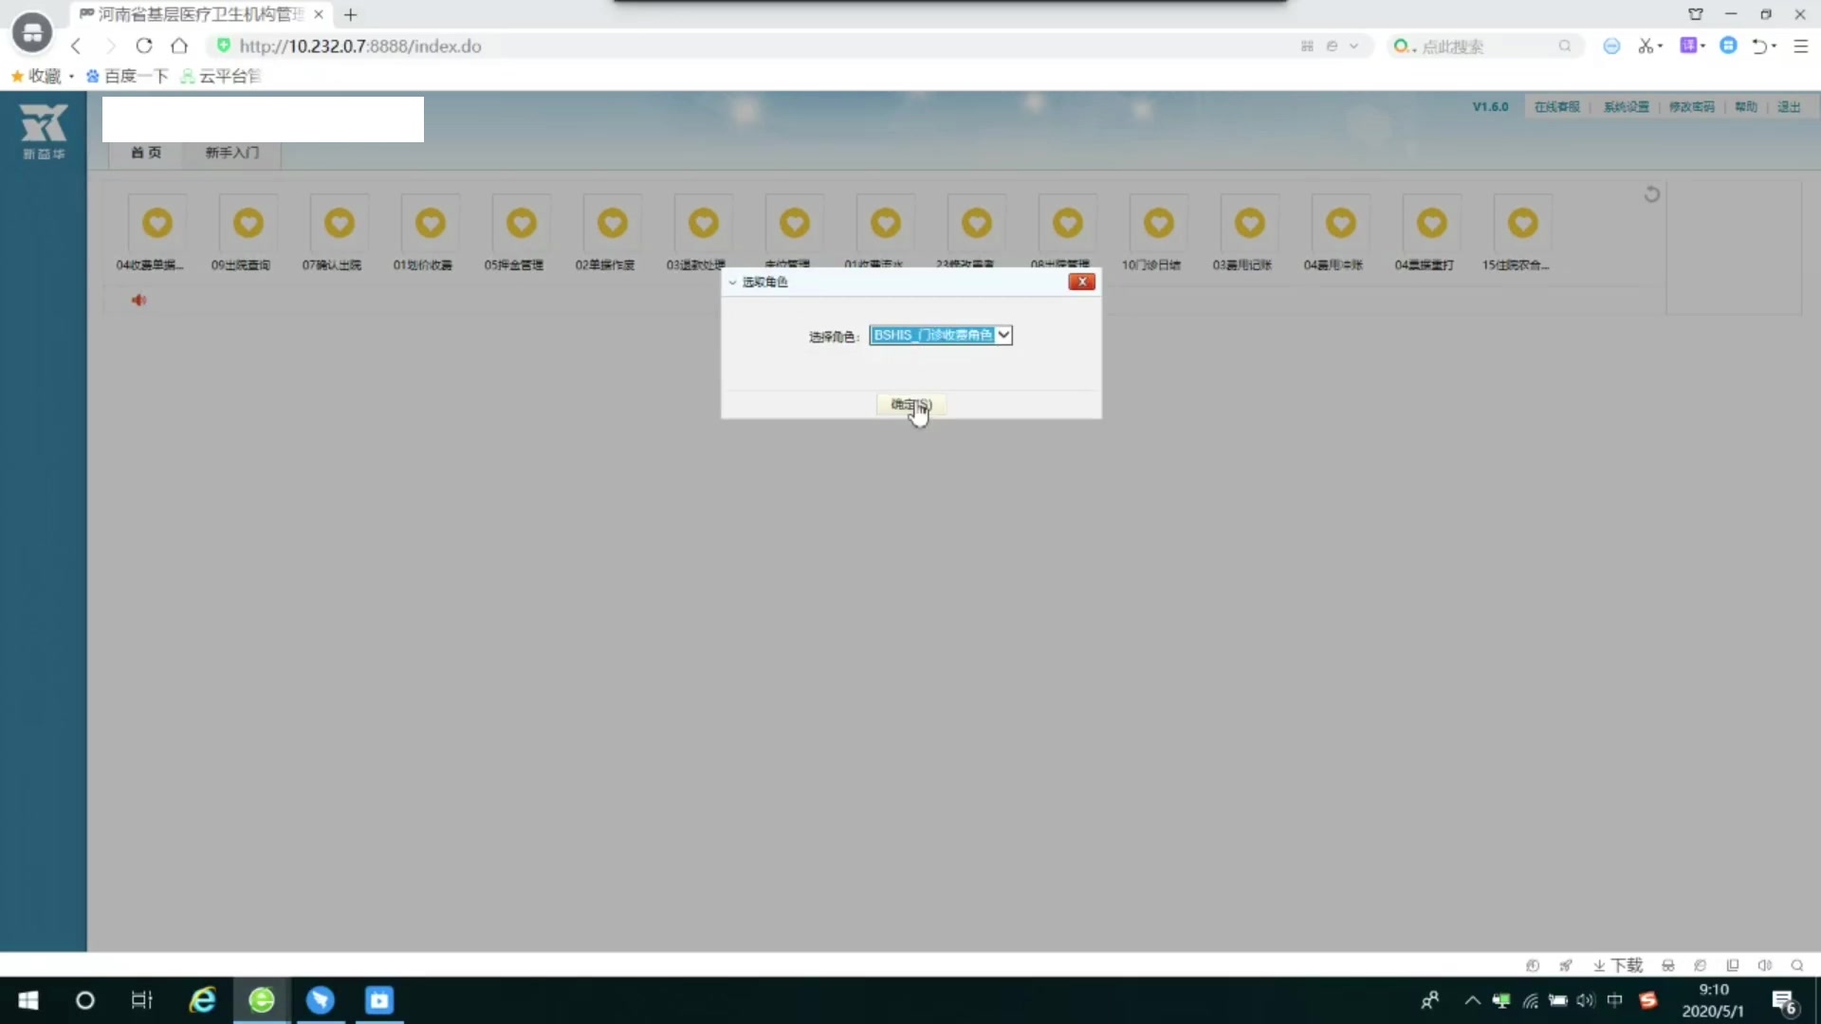The height and width of the screenshot is (1024, 1821).
Task: Open the 帮助 link
Action: (1746, 107)
